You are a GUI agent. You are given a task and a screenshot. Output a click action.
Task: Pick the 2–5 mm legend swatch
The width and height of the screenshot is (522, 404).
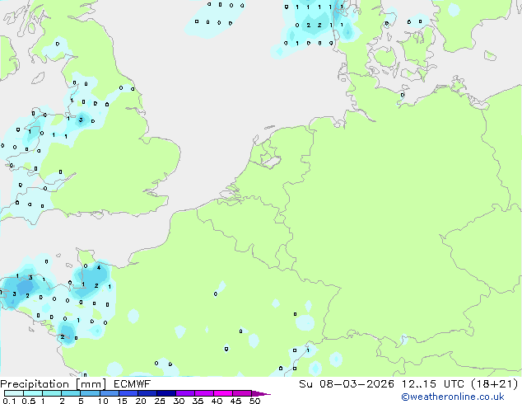click(x=71, y=393)
